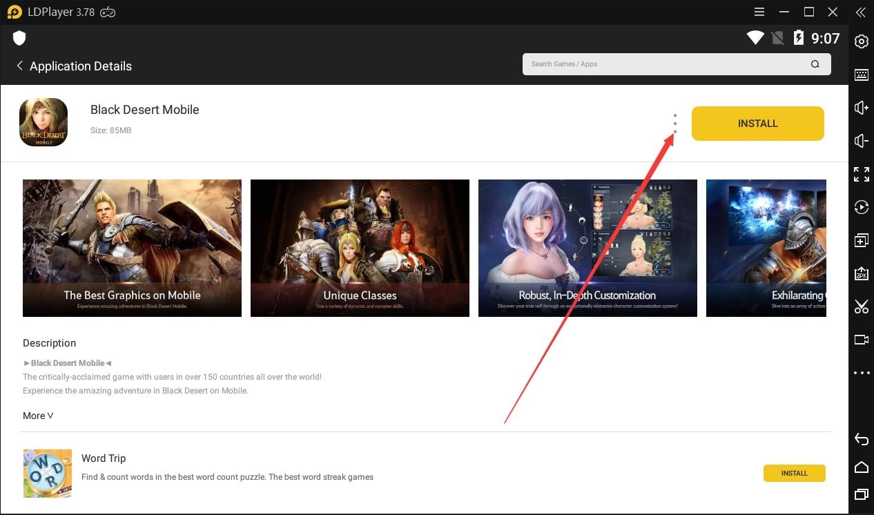Install Black Desert Mobile

[757, 123]
